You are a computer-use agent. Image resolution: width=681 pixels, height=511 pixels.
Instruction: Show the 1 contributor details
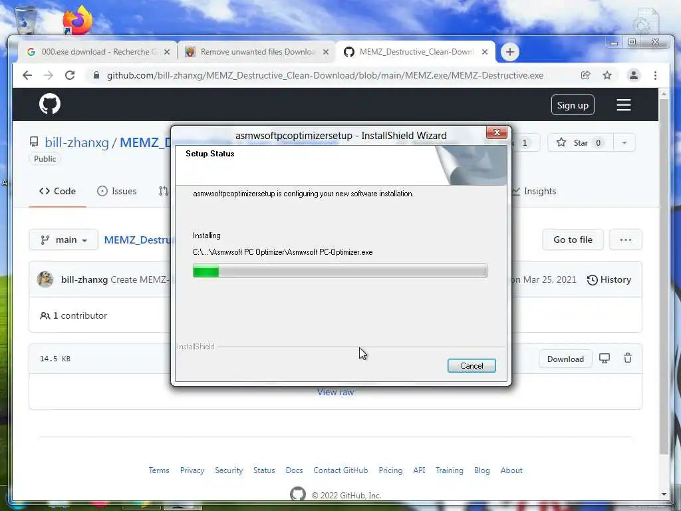(x=73, y=315)
